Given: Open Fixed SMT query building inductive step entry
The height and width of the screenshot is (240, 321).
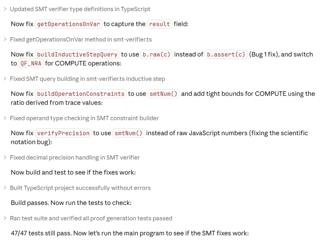Looking at the screenshot, I should 87,79.
